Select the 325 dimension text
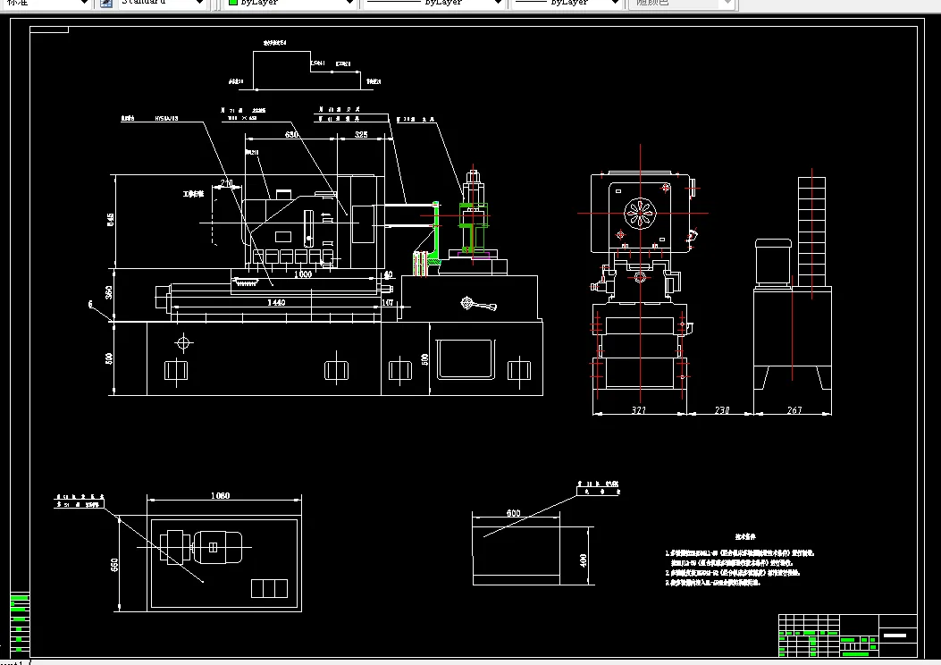 (361, 134)
